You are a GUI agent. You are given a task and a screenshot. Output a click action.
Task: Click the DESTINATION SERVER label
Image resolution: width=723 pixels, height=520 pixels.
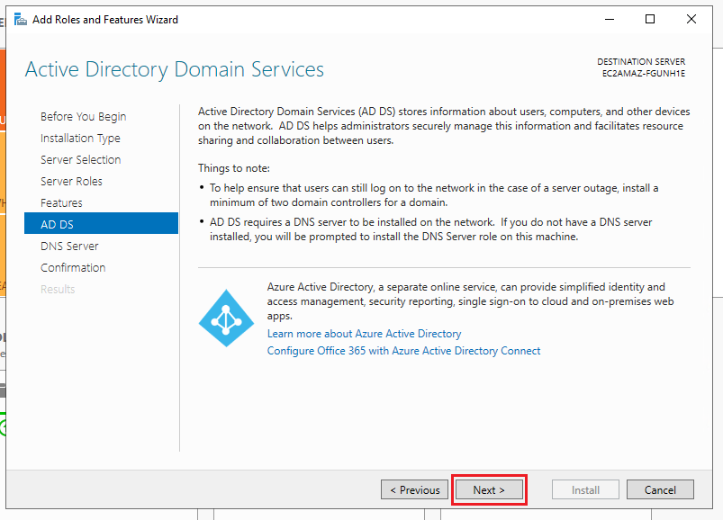(641, 62)
